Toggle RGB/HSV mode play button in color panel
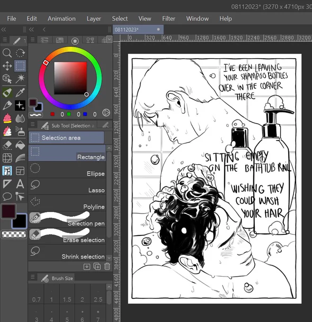This screenshot has width=312, height=322. tap(106, 113)
